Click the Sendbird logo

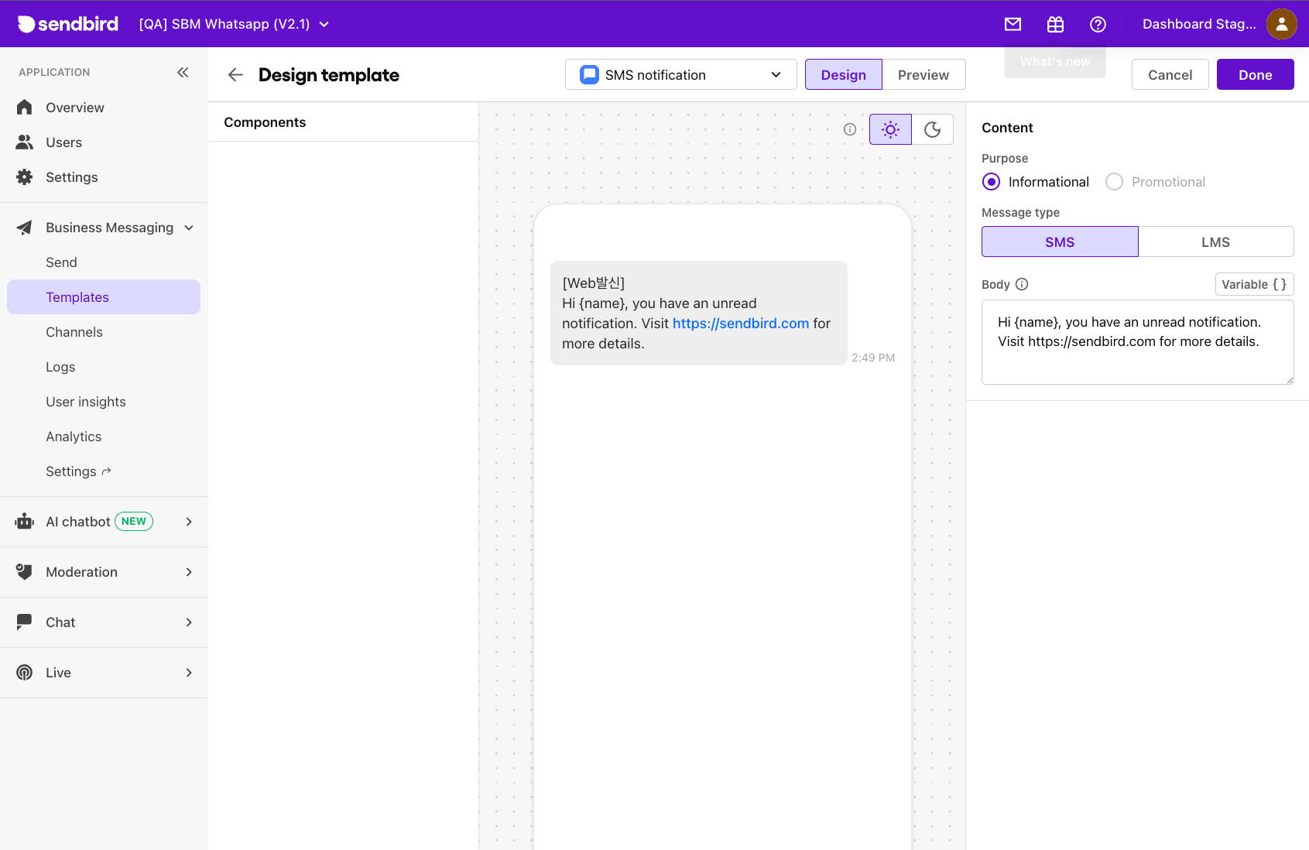pyautogui.click(x=68, y=24)
